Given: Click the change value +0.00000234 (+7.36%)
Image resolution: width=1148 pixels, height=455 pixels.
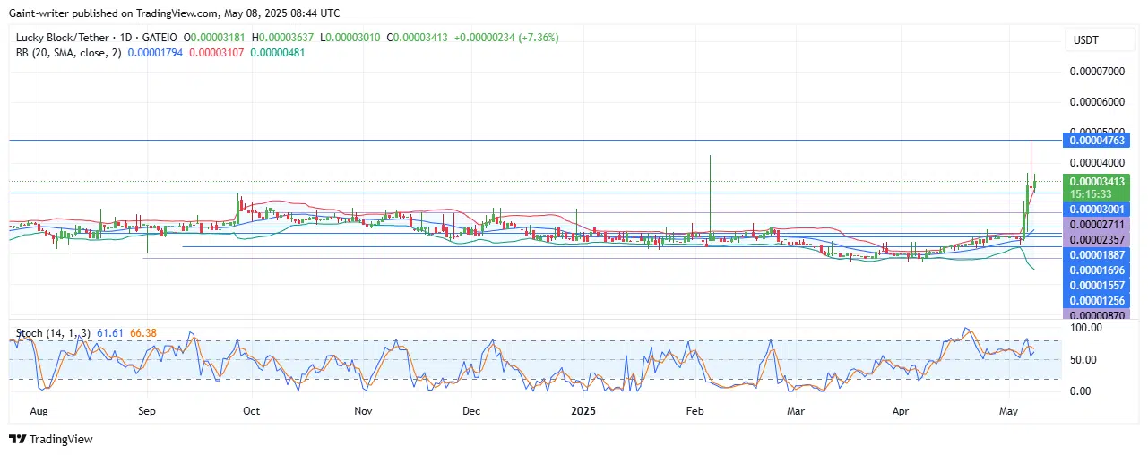Looking at the screenshot, I should [x=507, y=39].
